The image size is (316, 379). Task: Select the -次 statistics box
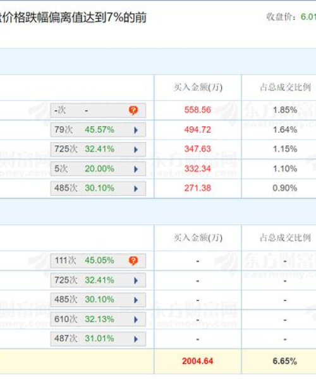point(98,110)
